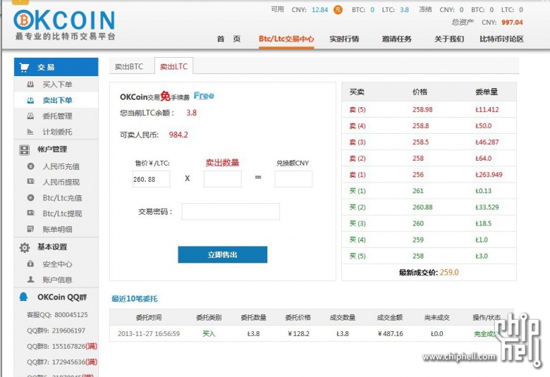
Task: Select sell order 卖(4) price 258.8
Action: 429,125
